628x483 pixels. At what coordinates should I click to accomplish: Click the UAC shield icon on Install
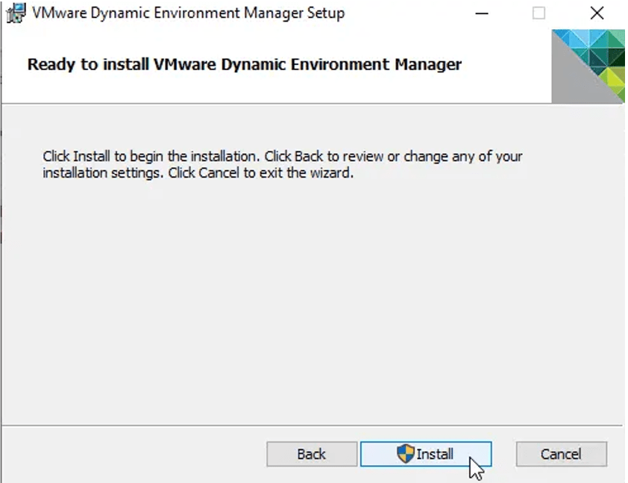tap(405, 454)
